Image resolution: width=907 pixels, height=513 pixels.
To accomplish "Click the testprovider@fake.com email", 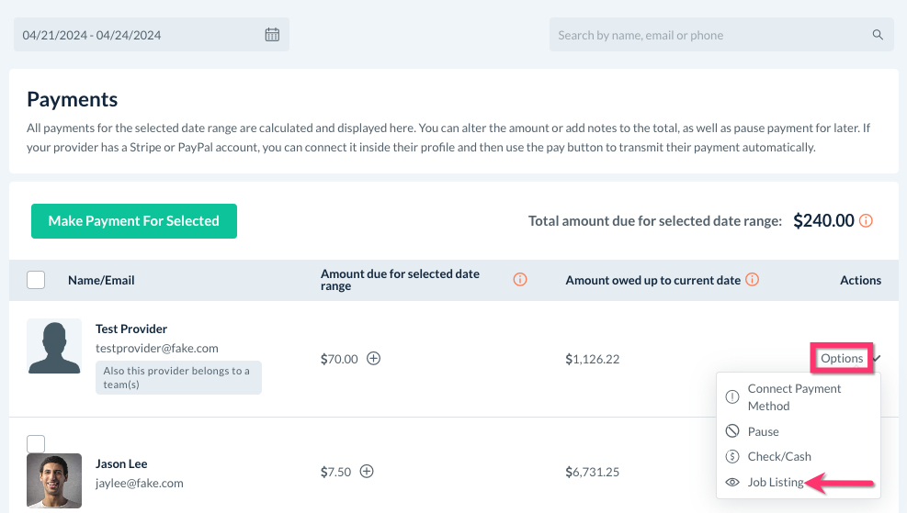I will tap(157, 349).
